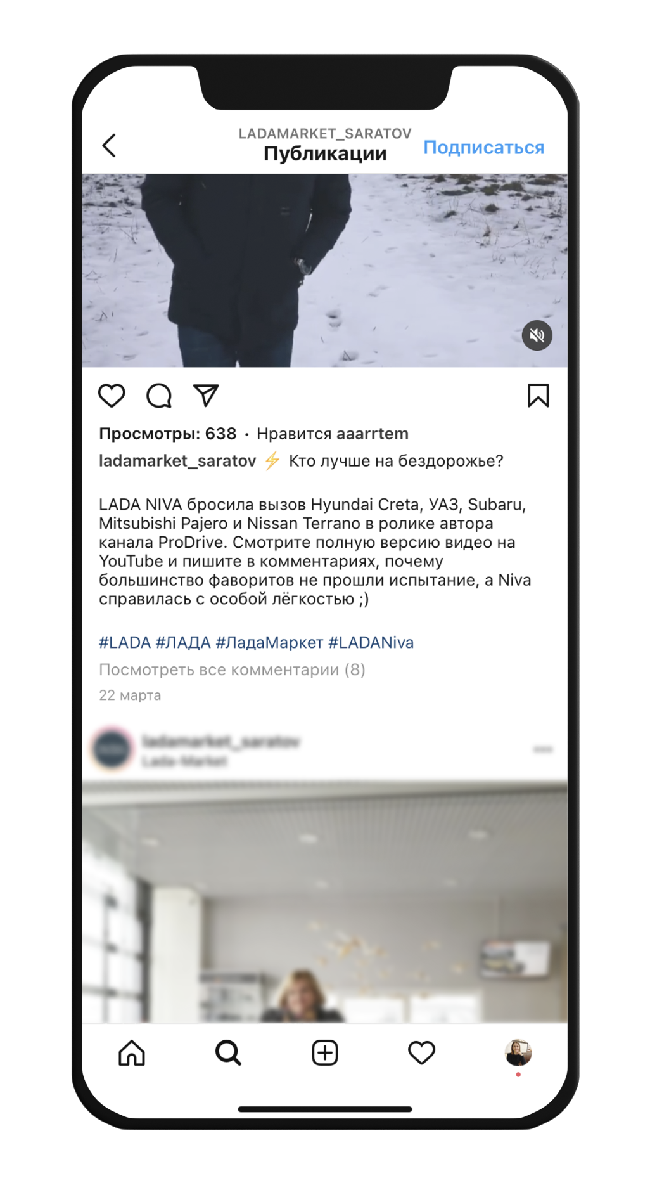Go back using the left chevron
650x1183 pixels.
[109, 145]
